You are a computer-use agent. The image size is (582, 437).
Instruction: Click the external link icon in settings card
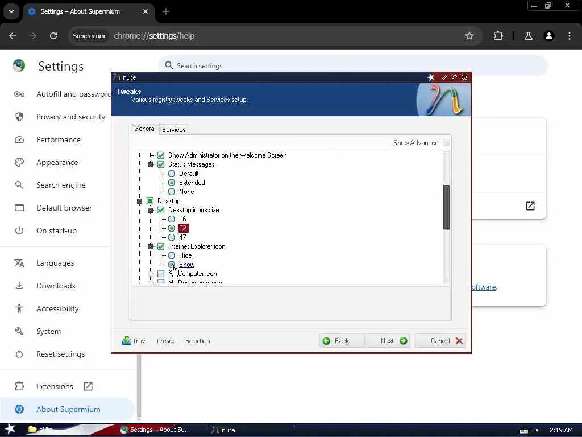(x=530, y=206)
